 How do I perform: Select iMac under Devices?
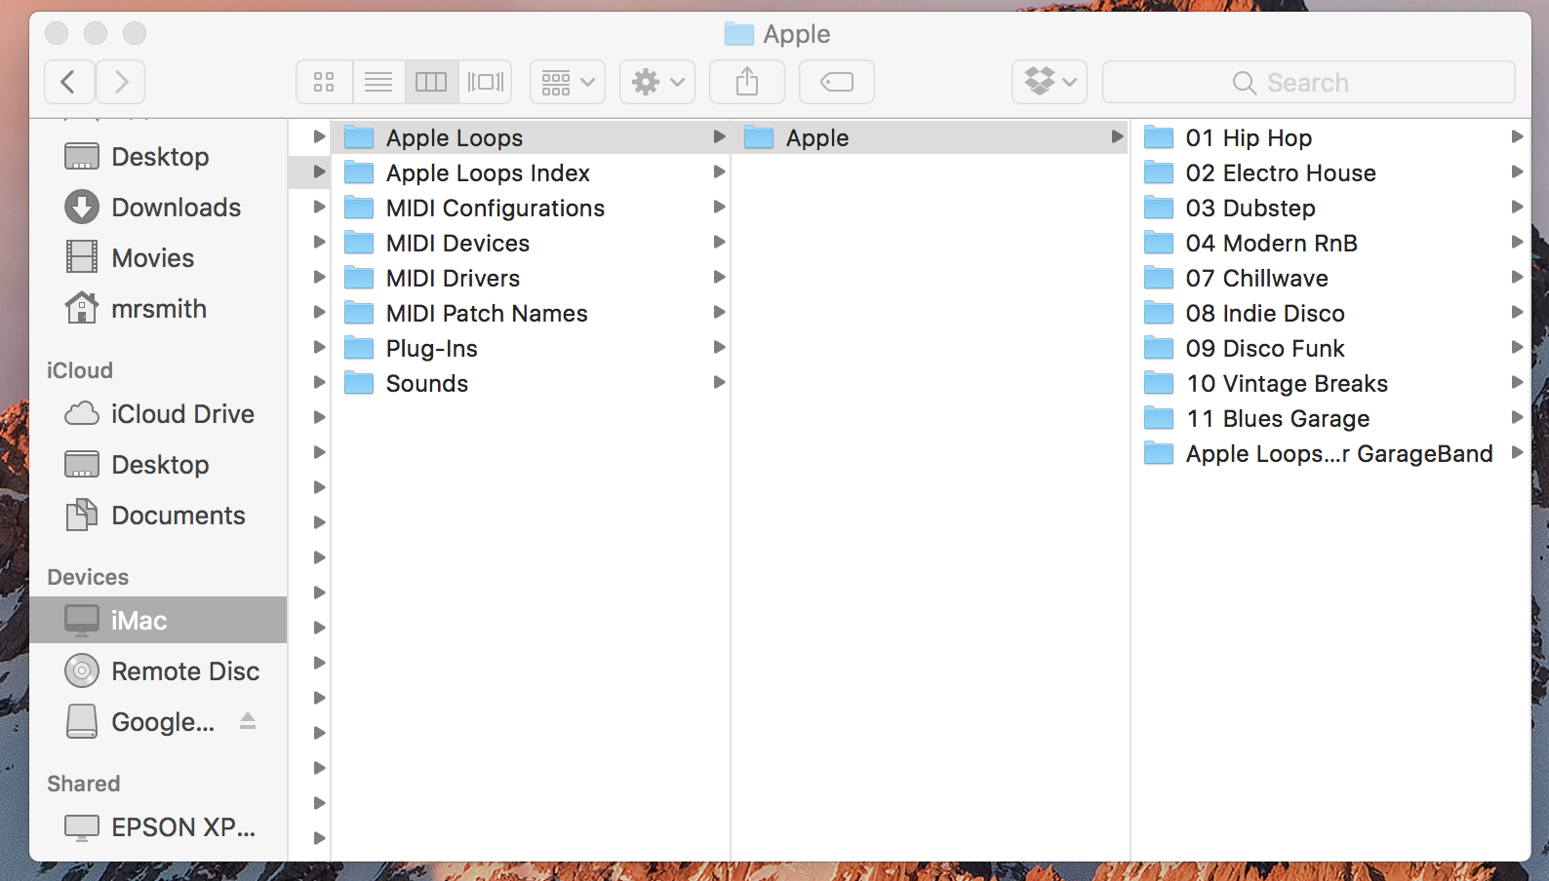158,621
